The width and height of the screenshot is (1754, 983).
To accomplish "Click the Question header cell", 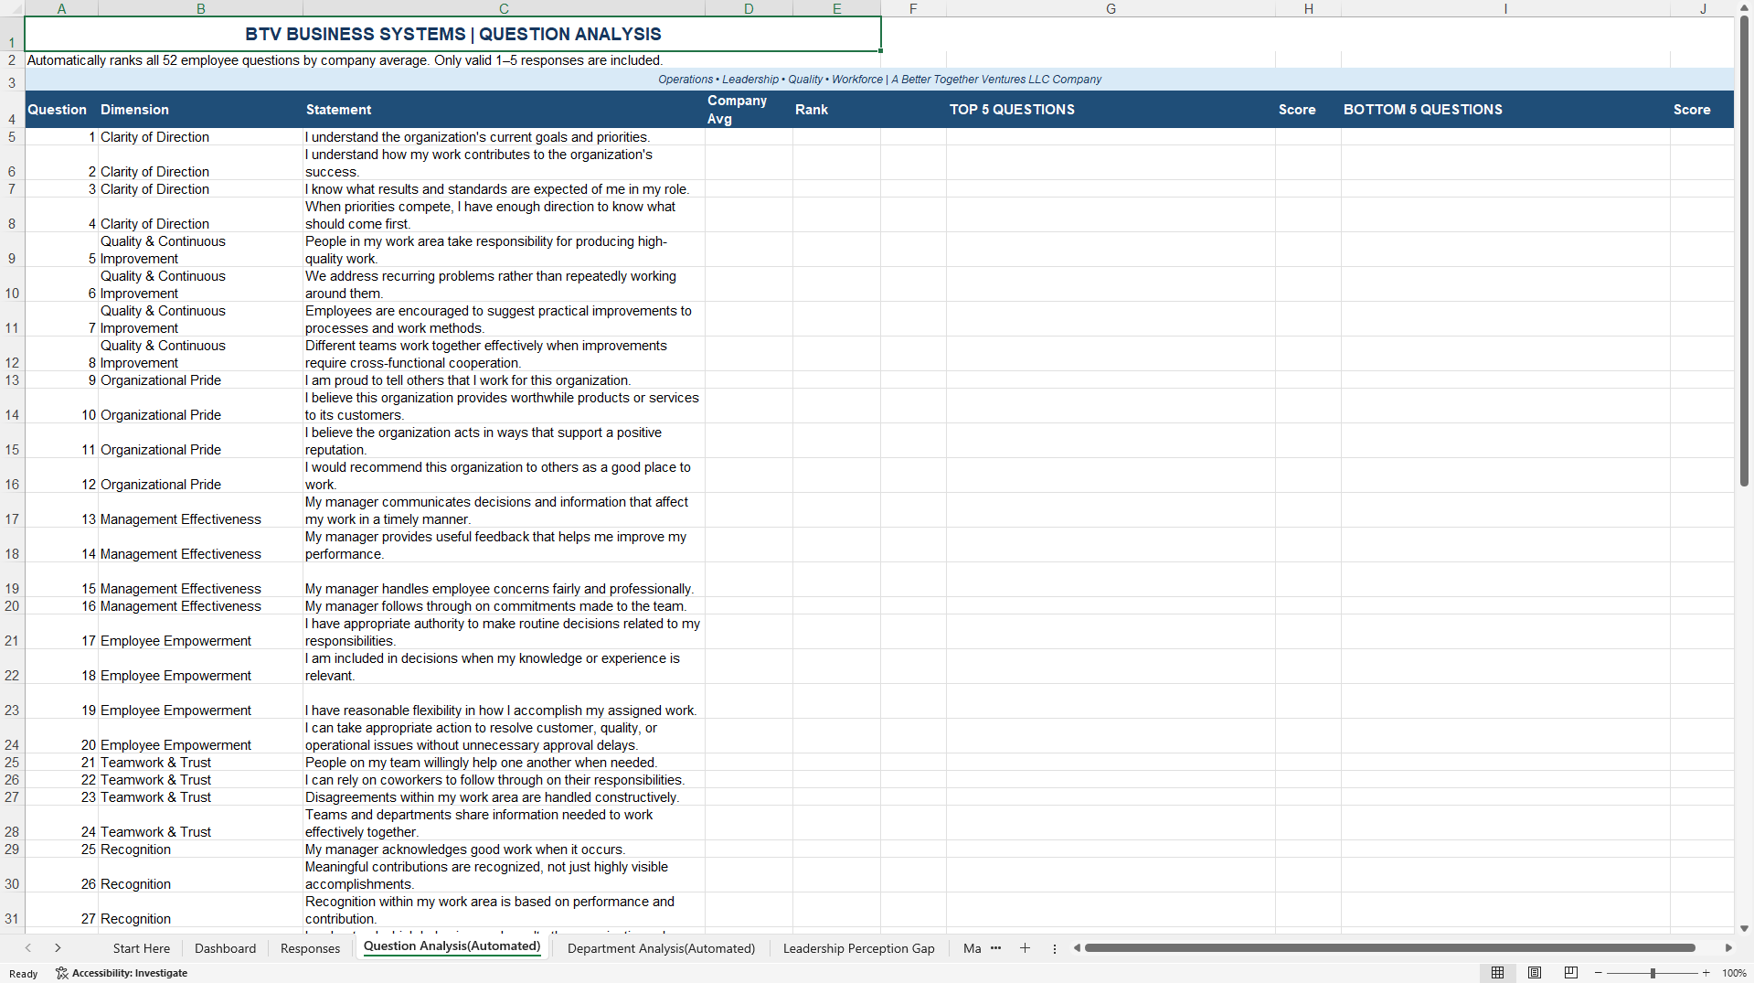I will tap(61, 110).
